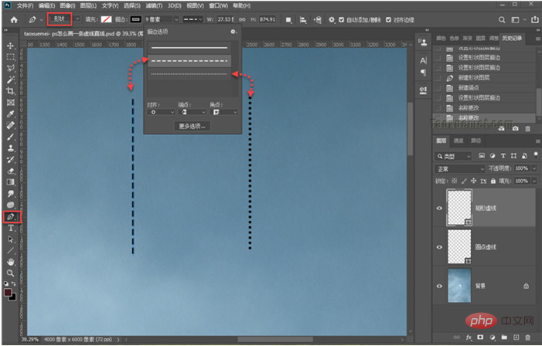The image size is (542, 346).
Task: Select the Healing Brush tool
Action: 11,125
